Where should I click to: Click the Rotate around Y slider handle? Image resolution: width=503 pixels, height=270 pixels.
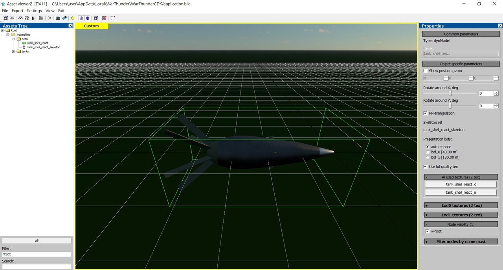point(450,106)
